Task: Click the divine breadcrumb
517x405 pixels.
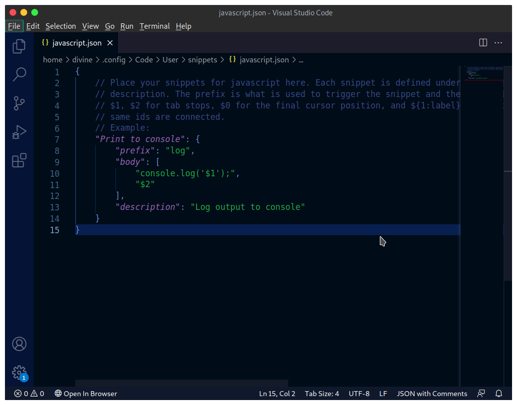Action: click(x=82, y=59)
